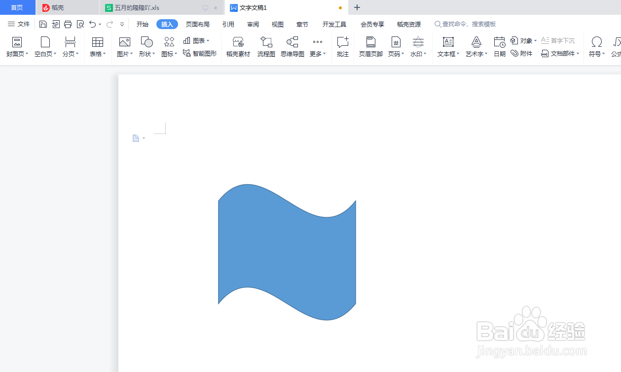Open the Docer Resources (稻壳资源) tab
This screenshot has width=621, height=372.
coord(409,24)
